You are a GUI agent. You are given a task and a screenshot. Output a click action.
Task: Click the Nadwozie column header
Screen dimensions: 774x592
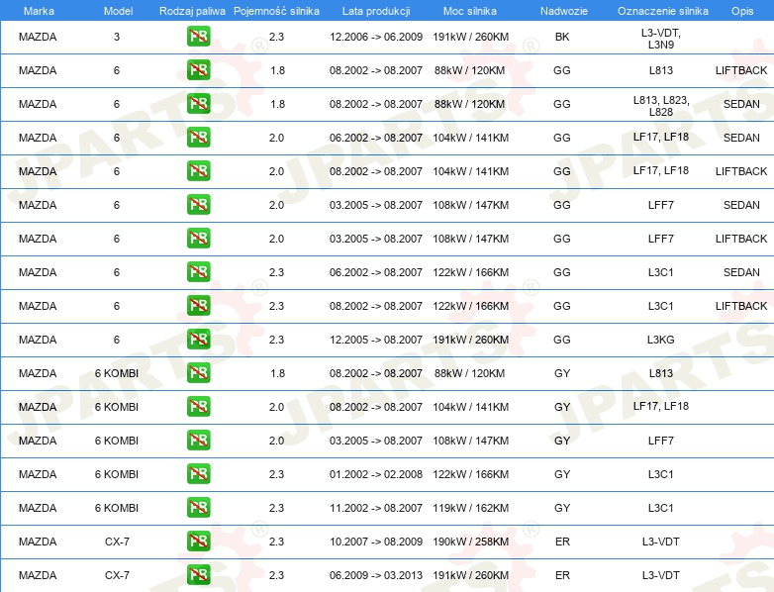point(564,11)
